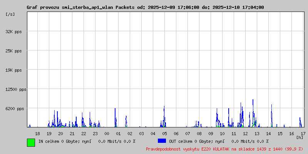Click hour label '04' on the time axis
Image resolution: width=308 pixels, height=154 pixels.
tap(153, 134)
